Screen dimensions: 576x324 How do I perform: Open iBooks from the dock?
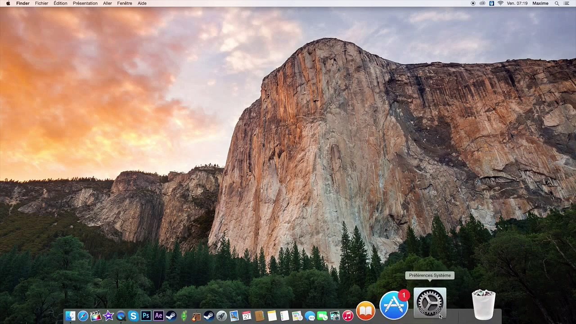coord(365,311)
